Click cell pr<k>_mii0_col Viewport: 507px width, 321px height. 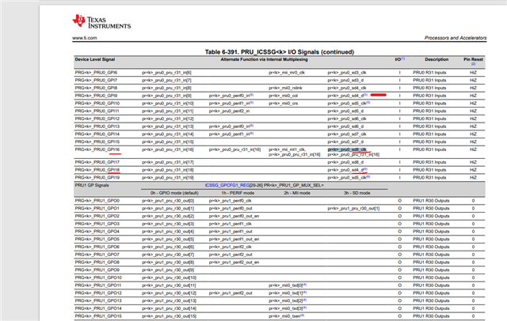284,96
